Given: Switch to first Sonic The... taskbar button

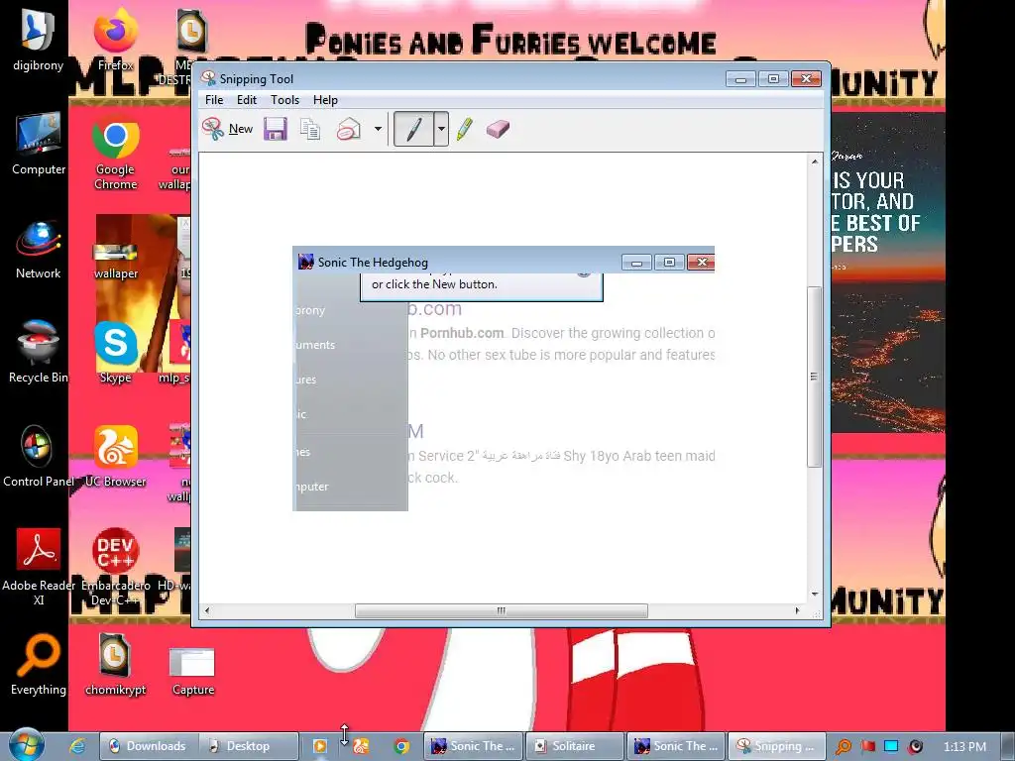Looking at the screenshot, I should (x=473, y=746).
